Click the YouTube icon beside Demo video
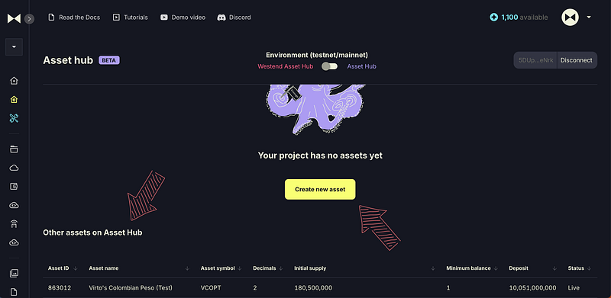611x298 pixels. coord(164,18)
